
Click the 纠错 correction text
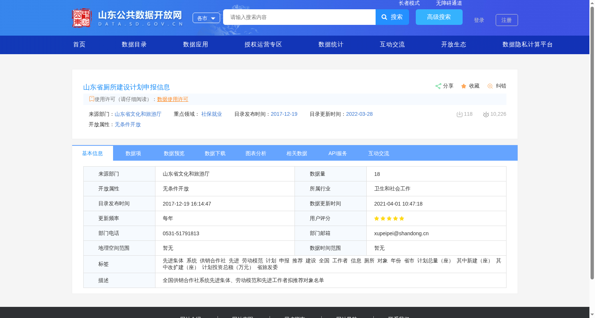(501, 86)
